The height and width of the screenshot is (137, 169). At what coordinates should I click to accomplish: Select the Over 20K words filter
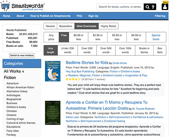tap(87, 50)
